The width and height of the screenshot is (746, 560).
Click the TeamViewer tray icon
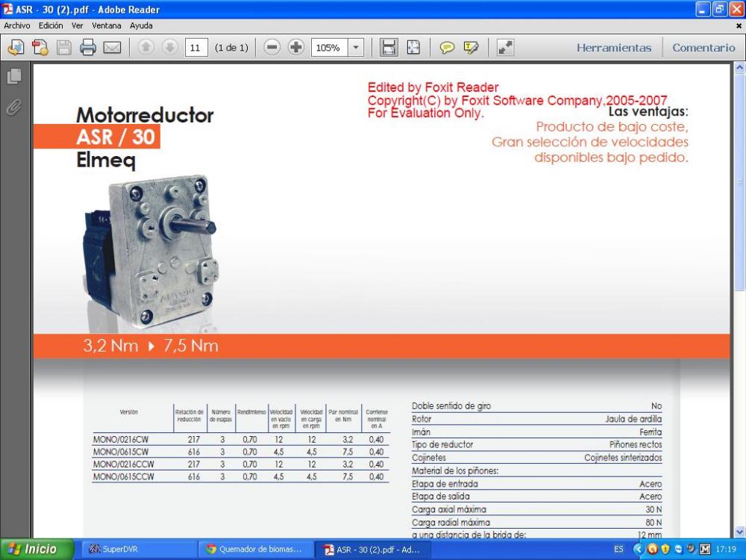(x=678, y=549)
